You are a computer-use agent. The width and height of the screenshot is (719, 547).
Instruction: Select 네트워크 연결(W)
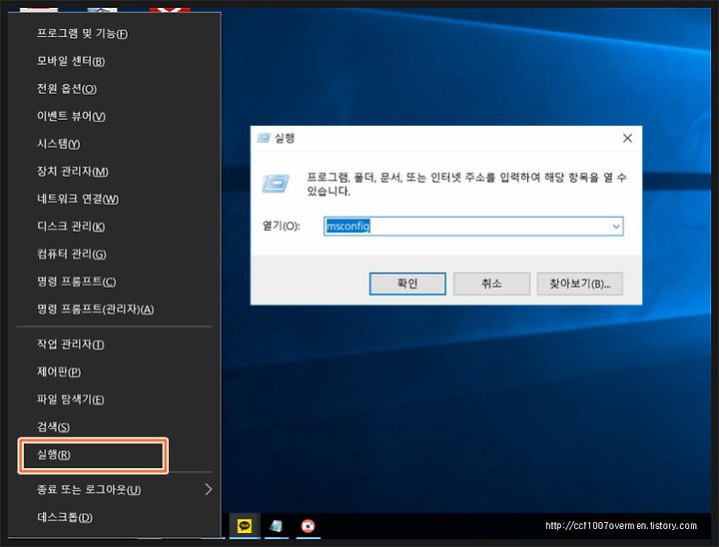(78, 199)
